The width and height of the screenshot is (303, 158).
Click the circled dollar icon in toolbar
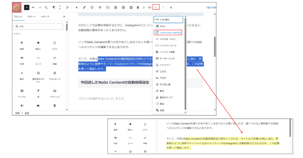[123, 7]
